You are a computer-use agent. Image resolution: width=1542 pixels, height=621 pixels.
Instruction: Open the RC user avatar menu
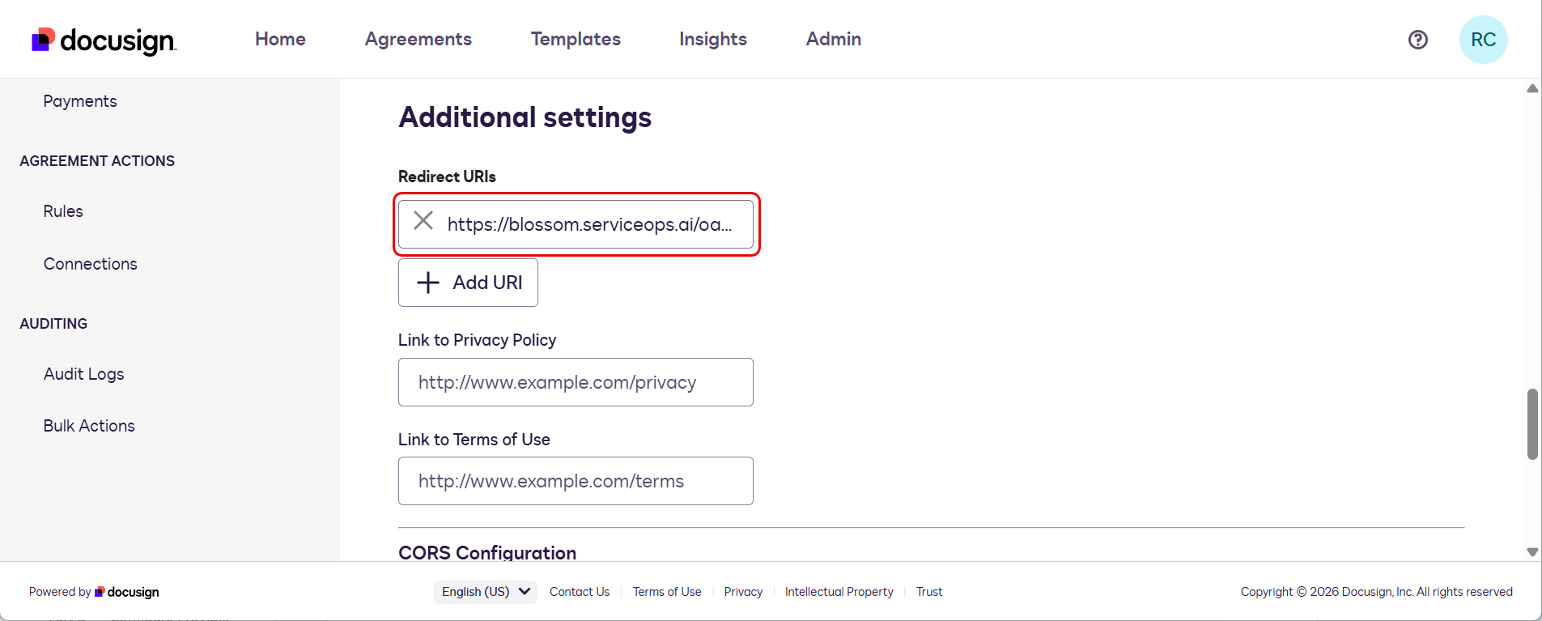(1483, 40)
